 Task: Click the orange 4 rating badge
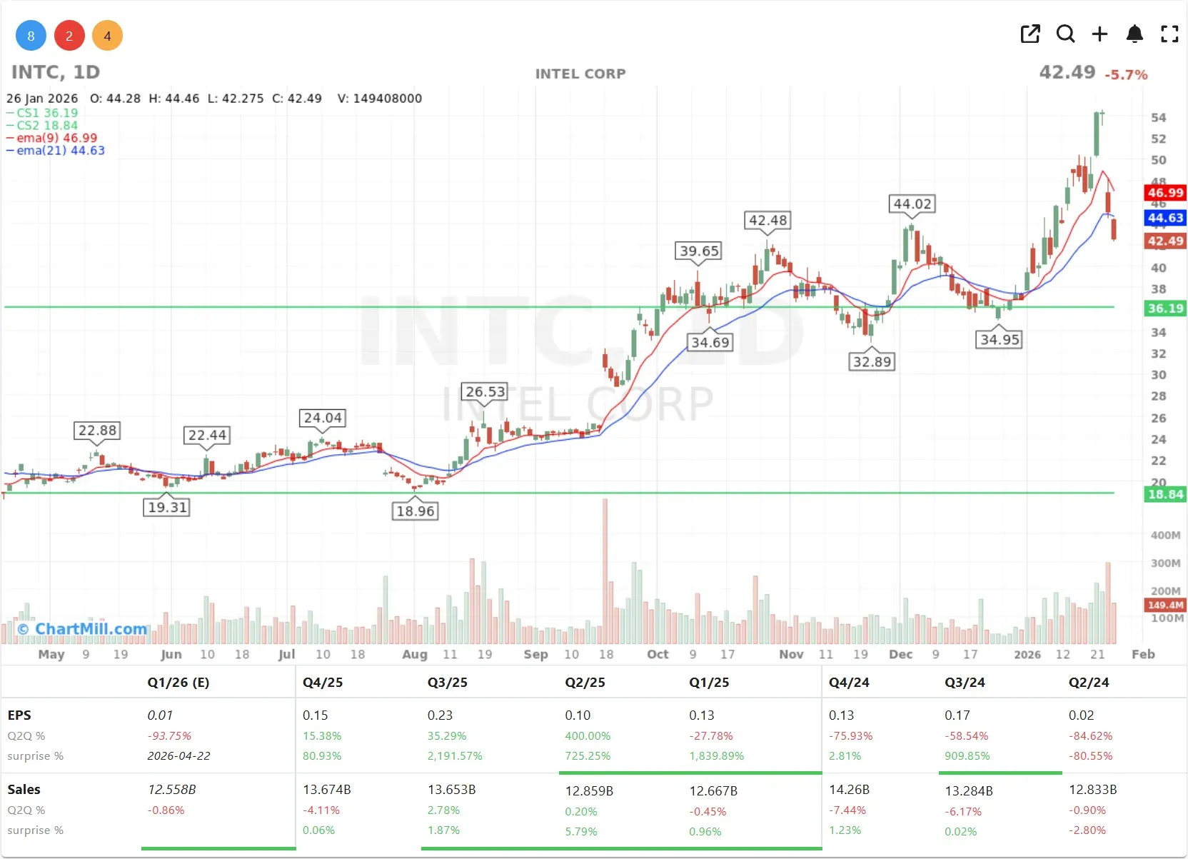(107, 35)
